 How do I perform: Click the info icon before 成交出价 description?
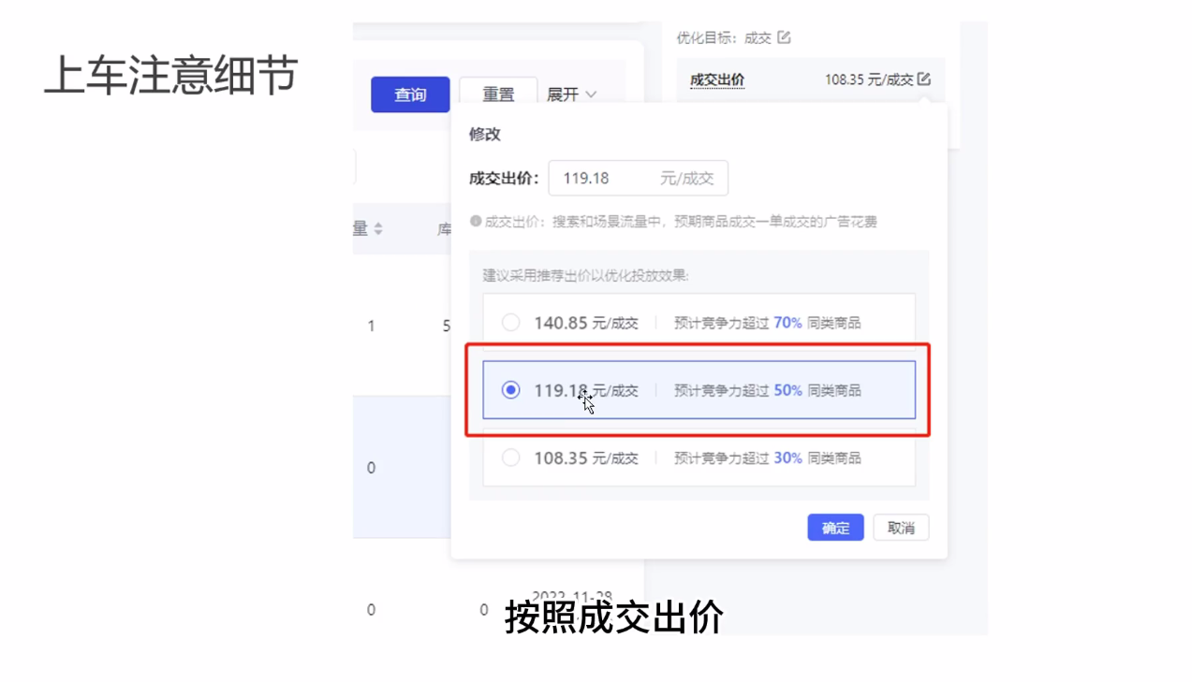476,222
